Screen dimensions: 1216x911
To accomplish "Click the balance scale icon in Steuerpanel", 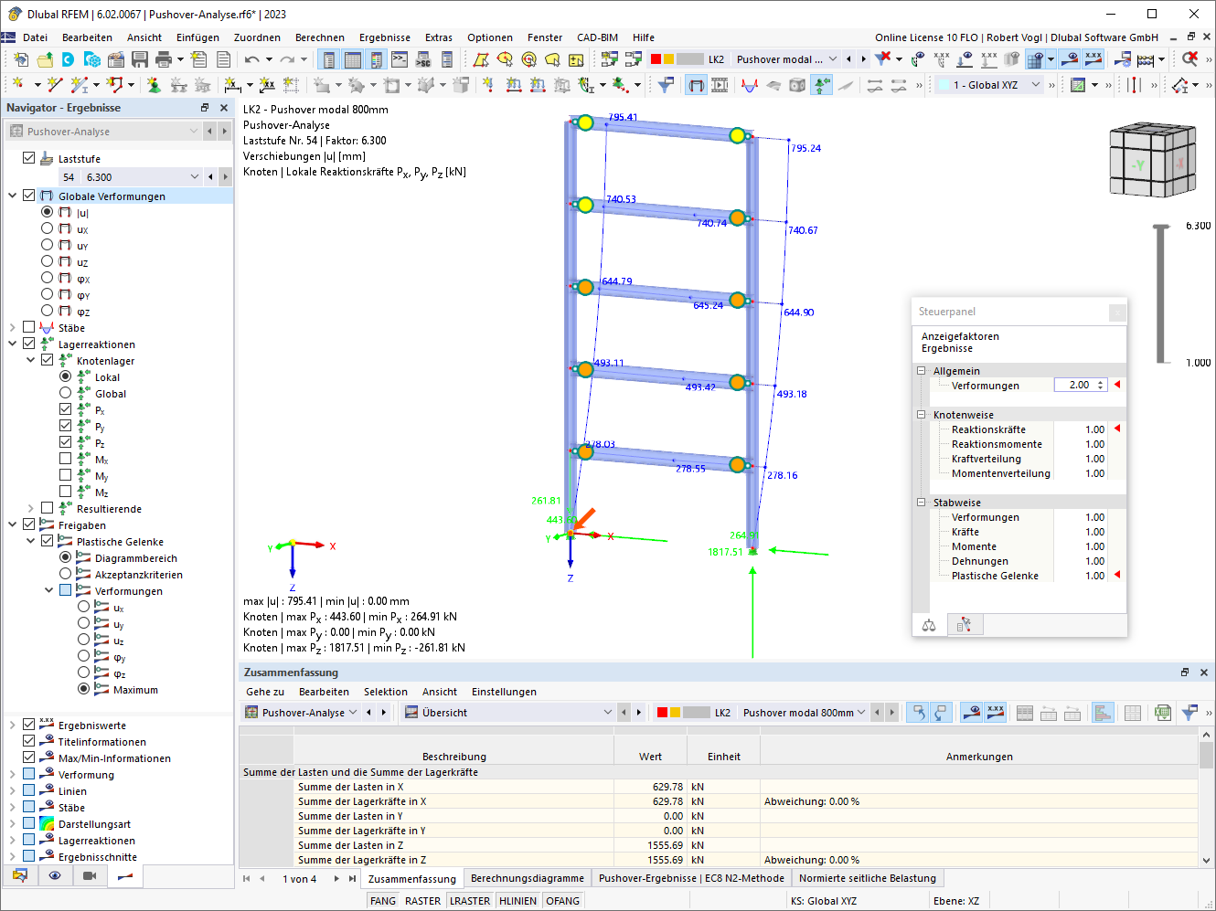I will click(929, 625).
